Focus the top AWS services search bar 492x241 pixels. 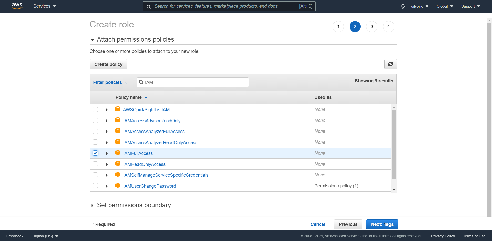click(x=229, y=6)
